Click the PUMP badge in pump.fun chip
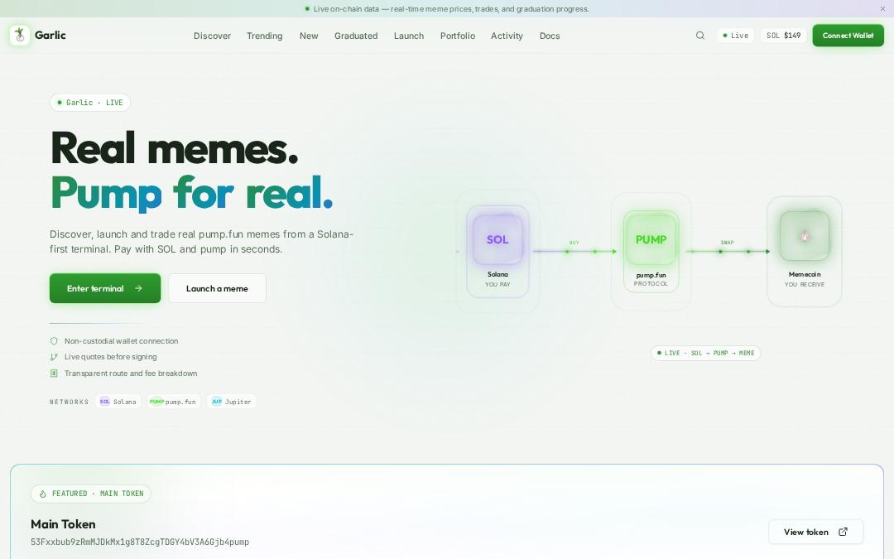Image resolution: width=894 pixels, height=559 pixels. tap(156, 402)
